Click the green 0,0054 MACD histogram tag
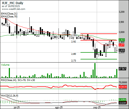 [122, 100]
